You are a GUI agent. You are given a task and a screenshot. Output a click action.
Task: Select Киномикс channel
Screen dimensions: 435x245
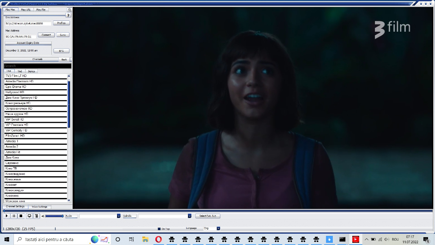(36, 196)
